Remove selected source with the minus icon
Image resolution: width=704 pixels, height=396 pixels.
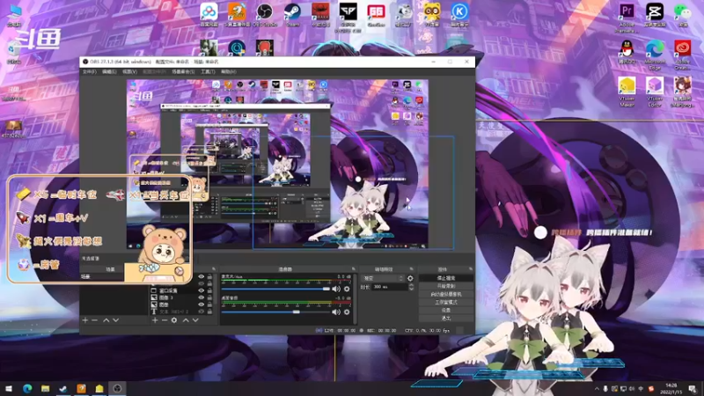[x=165, y=320]
